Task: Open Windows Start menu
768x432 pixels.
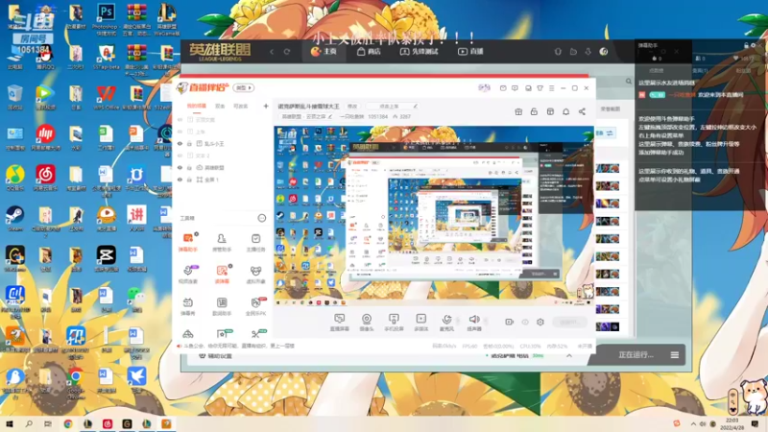Action: point(9,423)
